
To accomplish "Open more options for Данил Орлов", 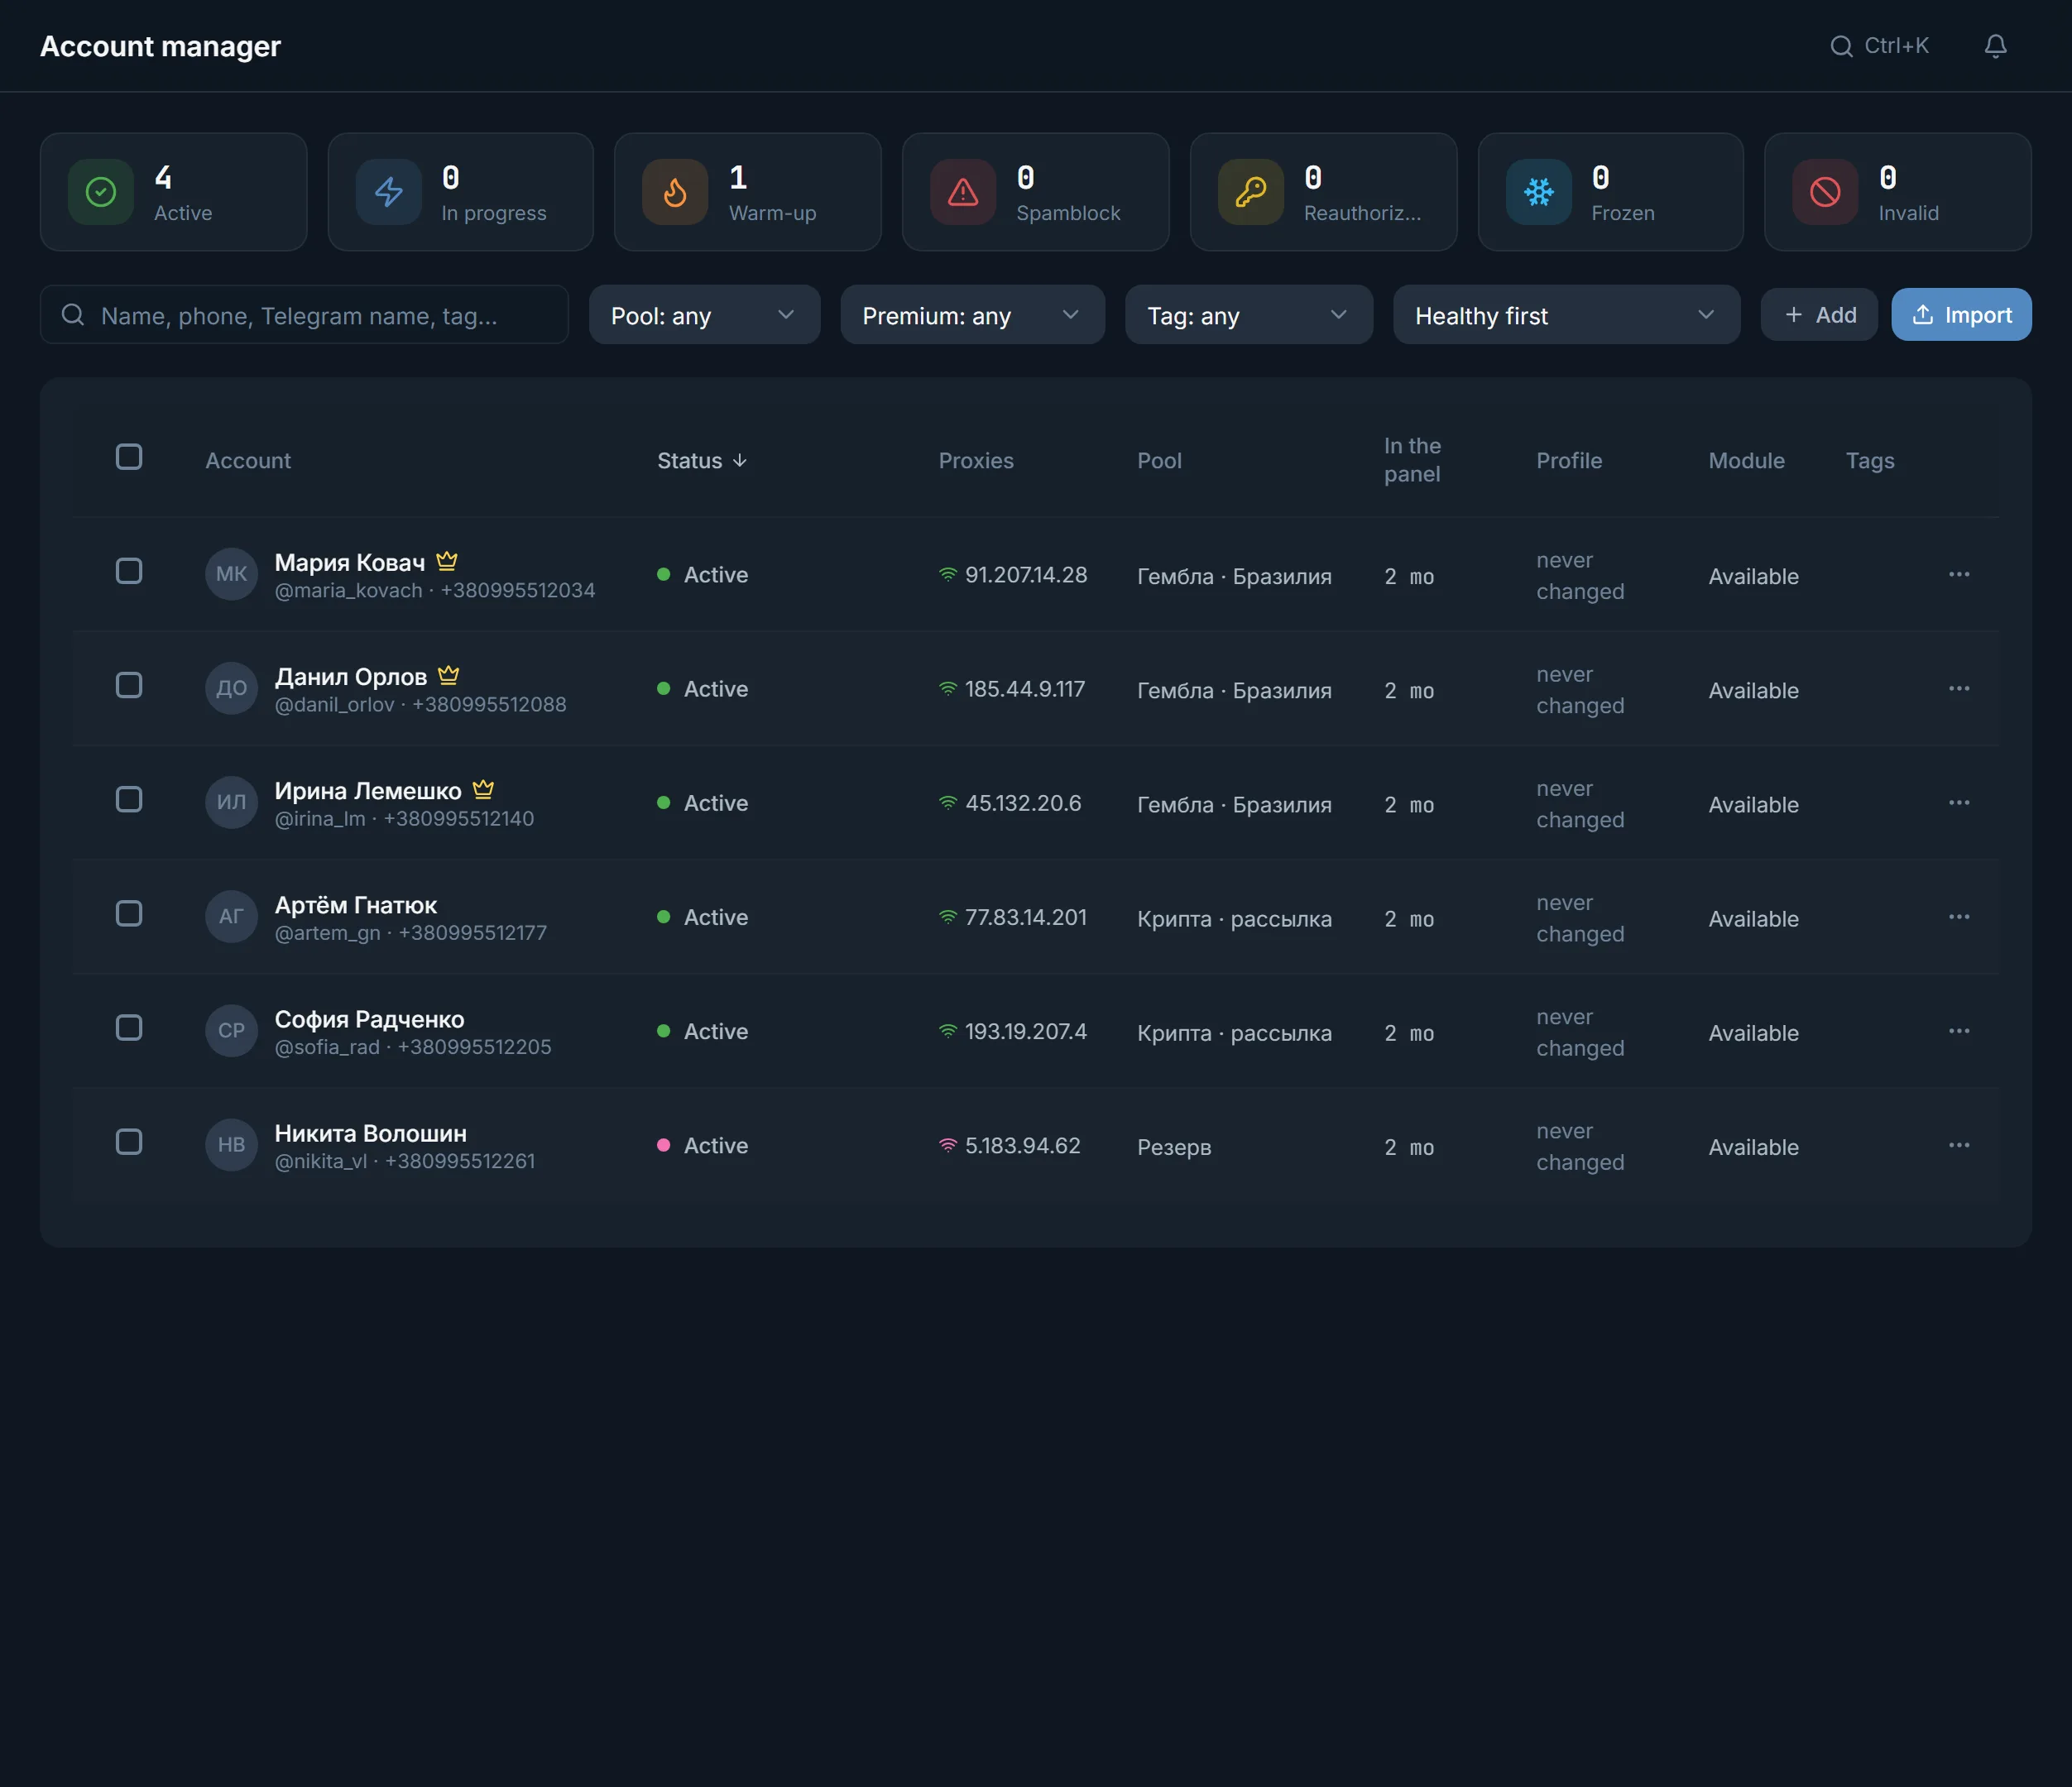I will [1959, 688].
